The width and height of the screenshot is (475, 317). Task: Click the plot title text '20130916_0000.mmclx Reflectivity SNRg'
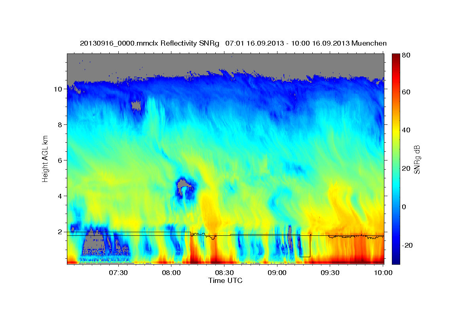(150, 43)
